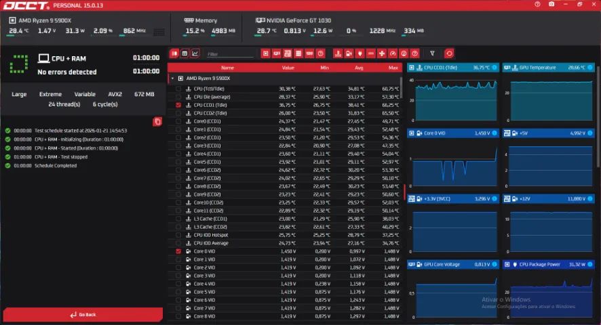601x325 pixels.
Task: Sort table by Name column
Action: tap(227, 68)
